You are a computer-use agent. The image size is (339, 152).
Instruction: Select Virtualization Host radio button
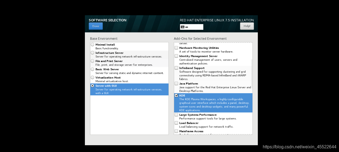(92, 77)
